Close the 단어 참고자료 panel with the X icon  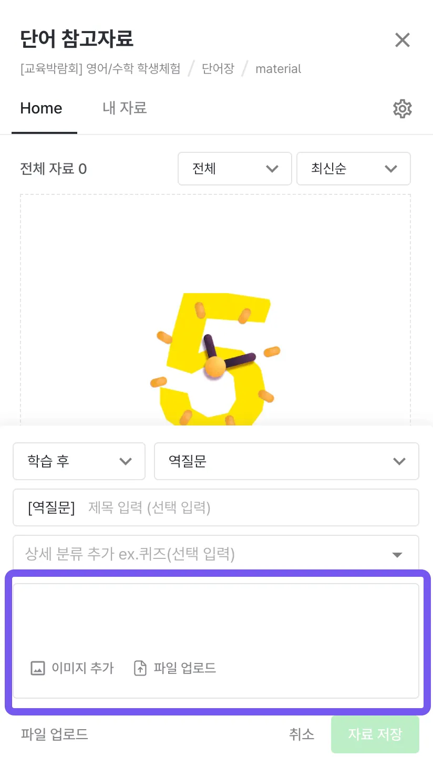pos(402,40)
